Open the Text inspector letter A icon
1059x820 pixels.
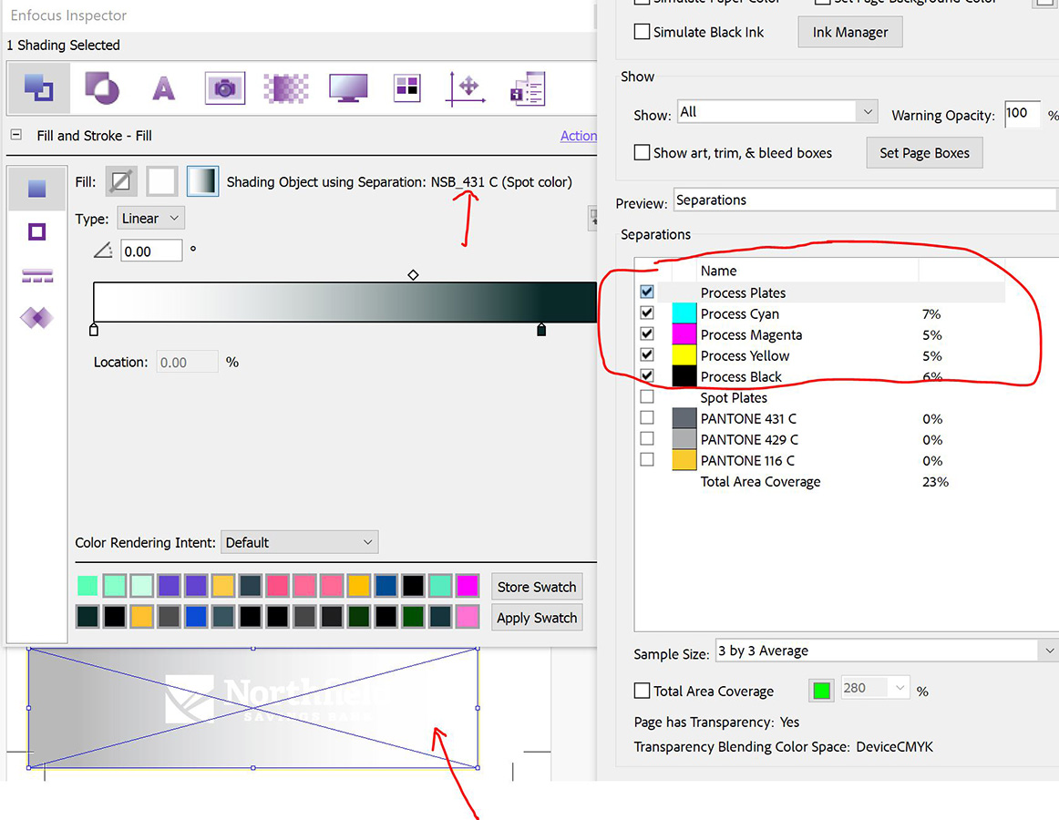163,88
